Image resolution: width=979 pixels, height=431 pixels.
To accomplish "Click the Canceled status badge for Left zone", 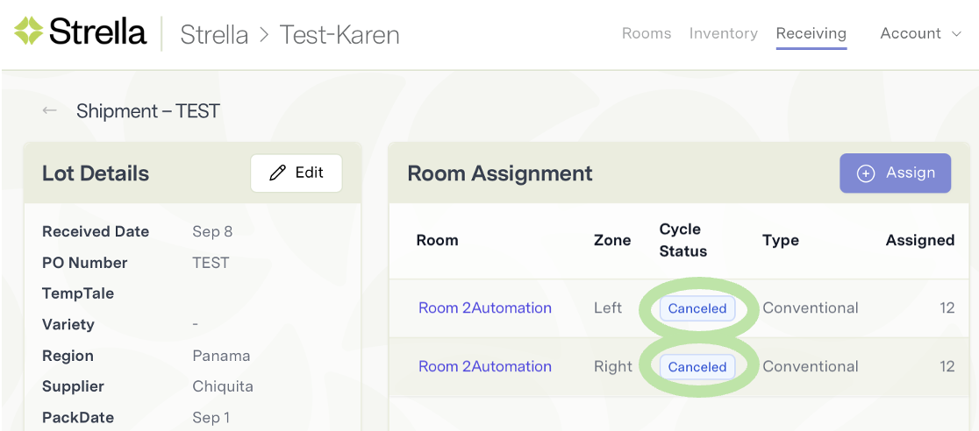I will [697, 308].
